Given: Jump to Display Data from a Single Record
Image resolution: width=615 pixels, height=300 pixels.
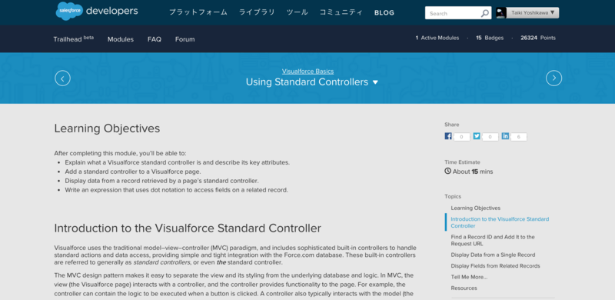Looking at the screenshot, I should coord(493,255).
